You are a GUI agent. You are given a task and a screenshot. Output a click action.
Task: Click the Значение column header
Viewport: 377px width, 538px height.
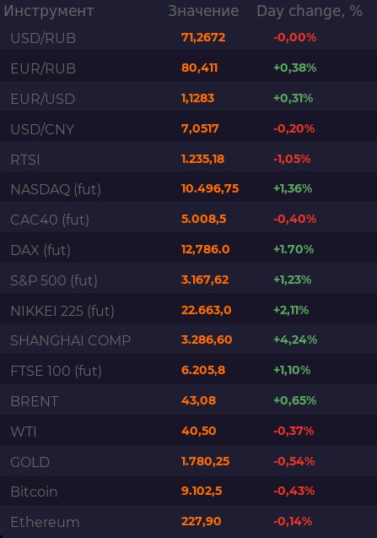click(x=203, y=11)
